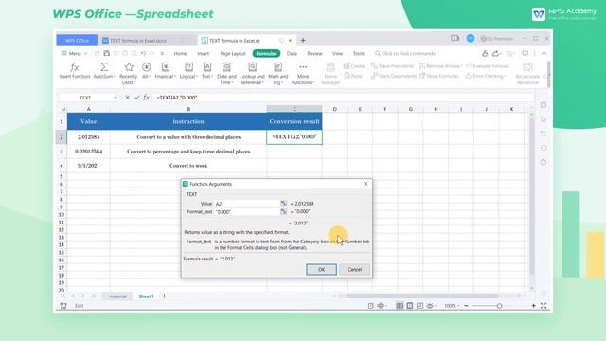Click the find commands search box
This screenshot has height=341, width=606.
pos(404,53)
